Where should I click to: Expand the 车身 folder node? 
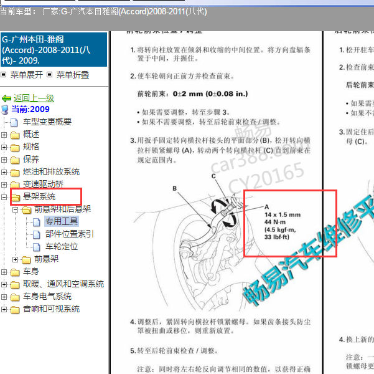[4, 272]
